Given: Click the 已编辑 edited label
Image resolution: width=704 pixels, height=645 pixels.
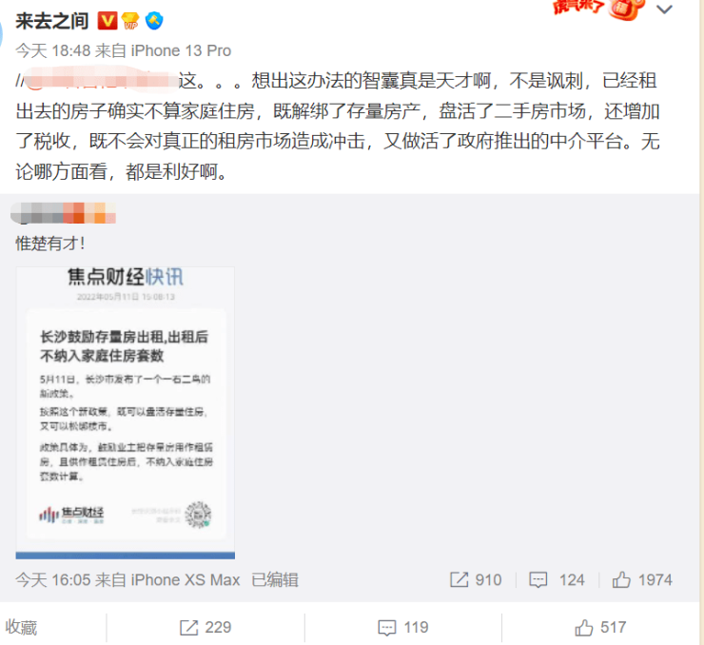Looking at the screenshot, I should coord(275,580).
